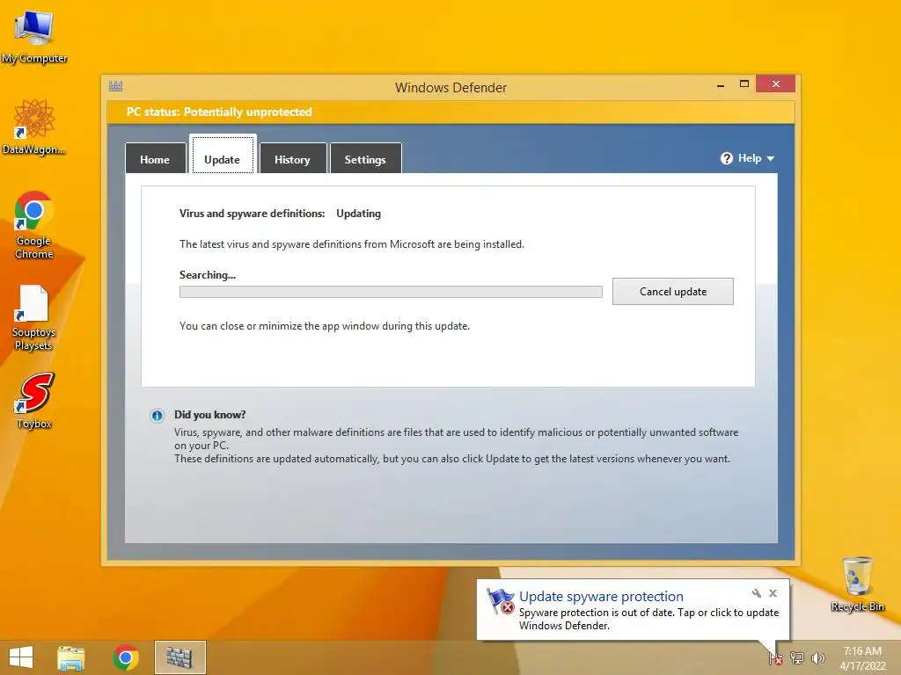The height and width of the screenshot is (675, 901).
Task: Open the volume speaker tray icon
Action: 817,657
